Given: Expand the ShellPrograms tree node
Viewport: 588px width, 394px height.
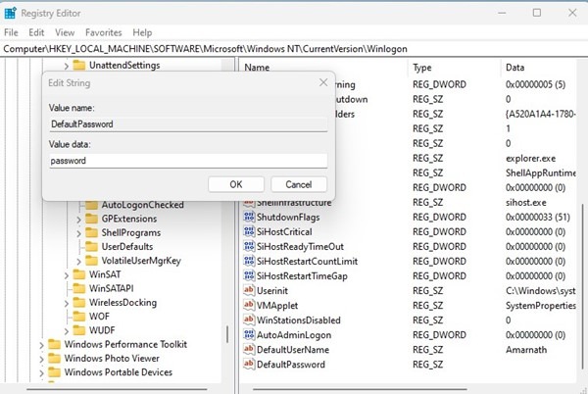Looking at the screenshot, I should pyautogui.click(x=78, y=233).
